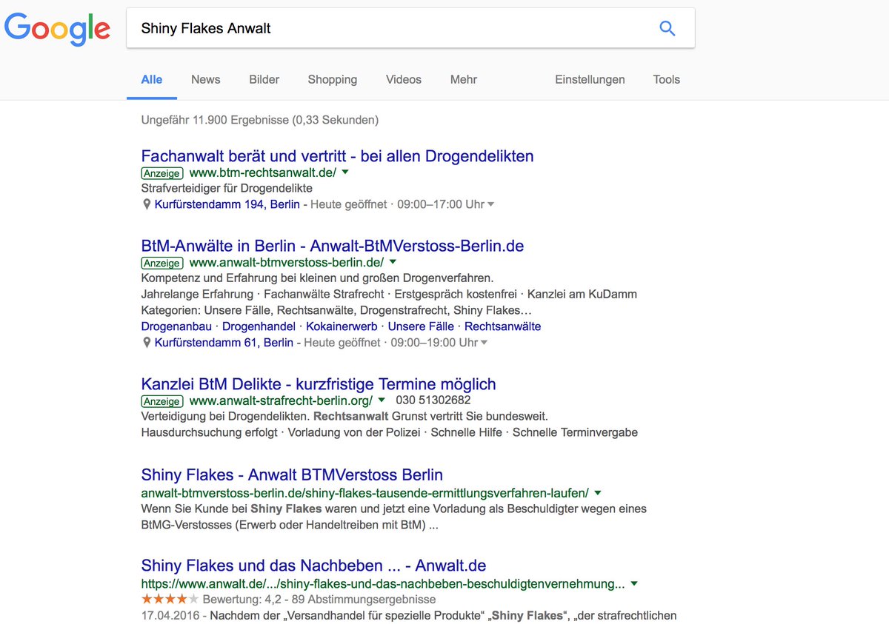This screenshot has width=889, height=624.
Task: Open the Mehr search menu
Action: 464,79
